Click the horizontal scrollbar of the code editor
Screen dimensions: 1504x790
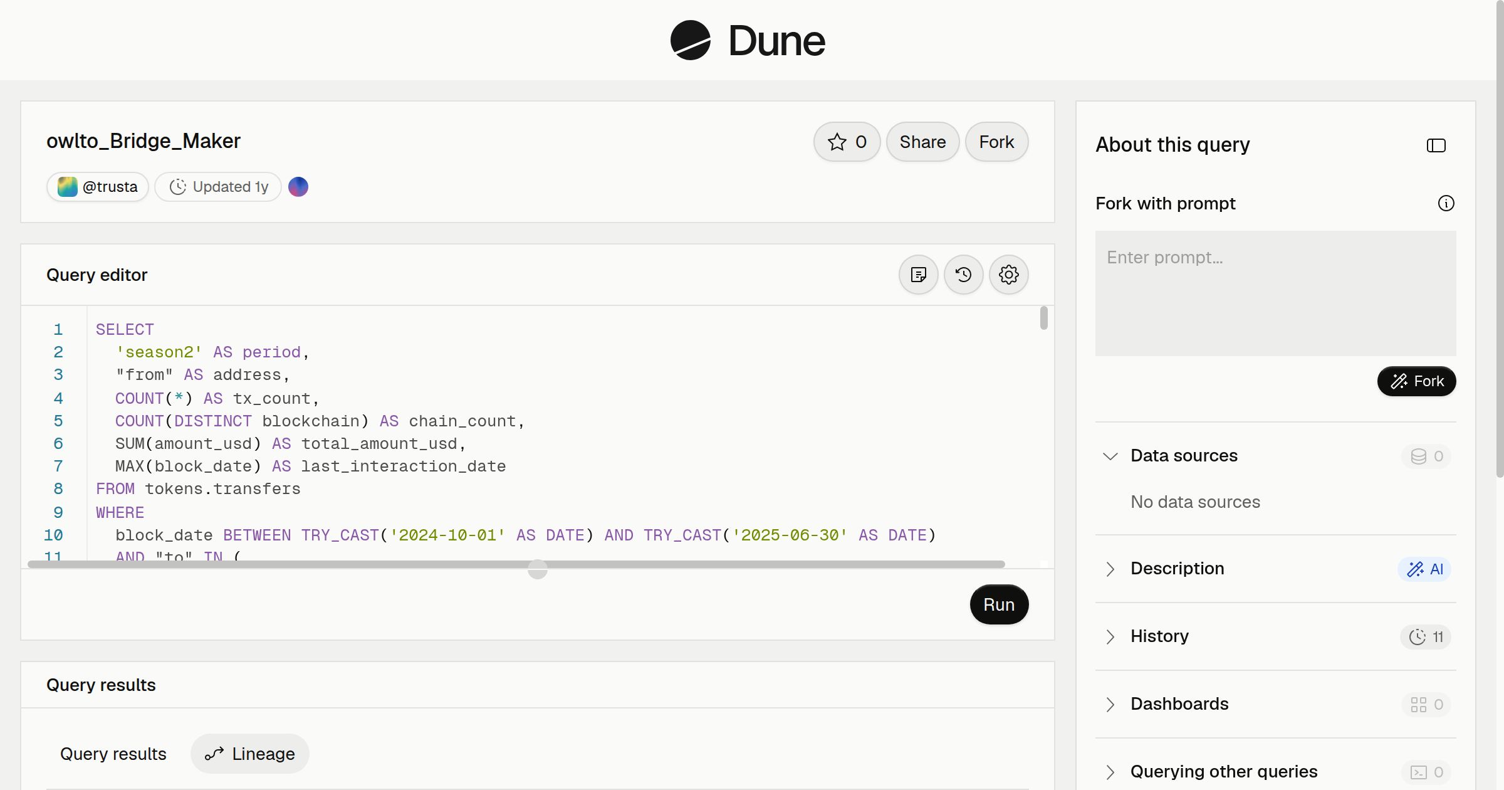(516, 564)
